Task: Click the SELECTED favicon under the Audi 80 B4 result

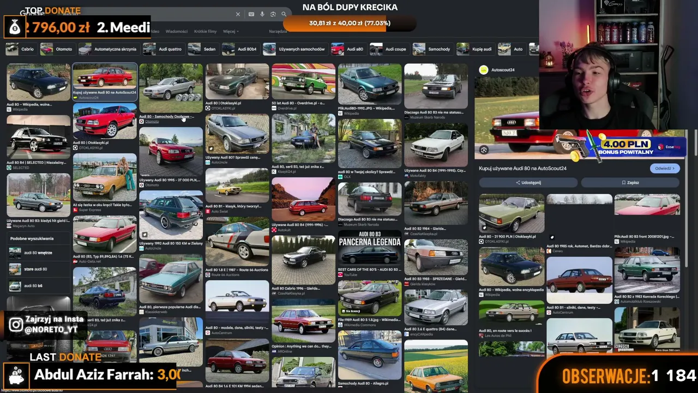Action: (x=9, y=168)
